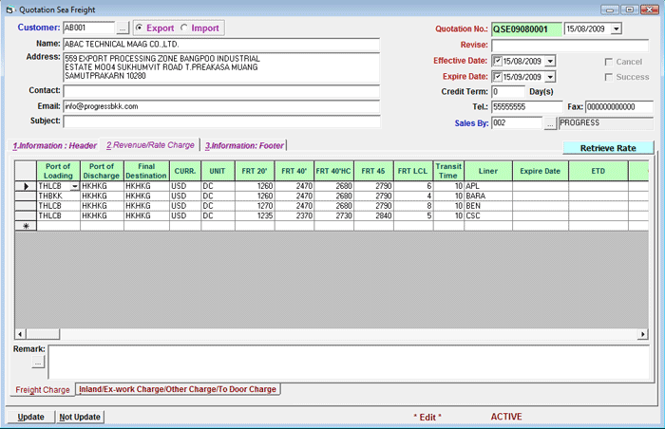Switch to 1.Information : Header tab

coord(55,145)
